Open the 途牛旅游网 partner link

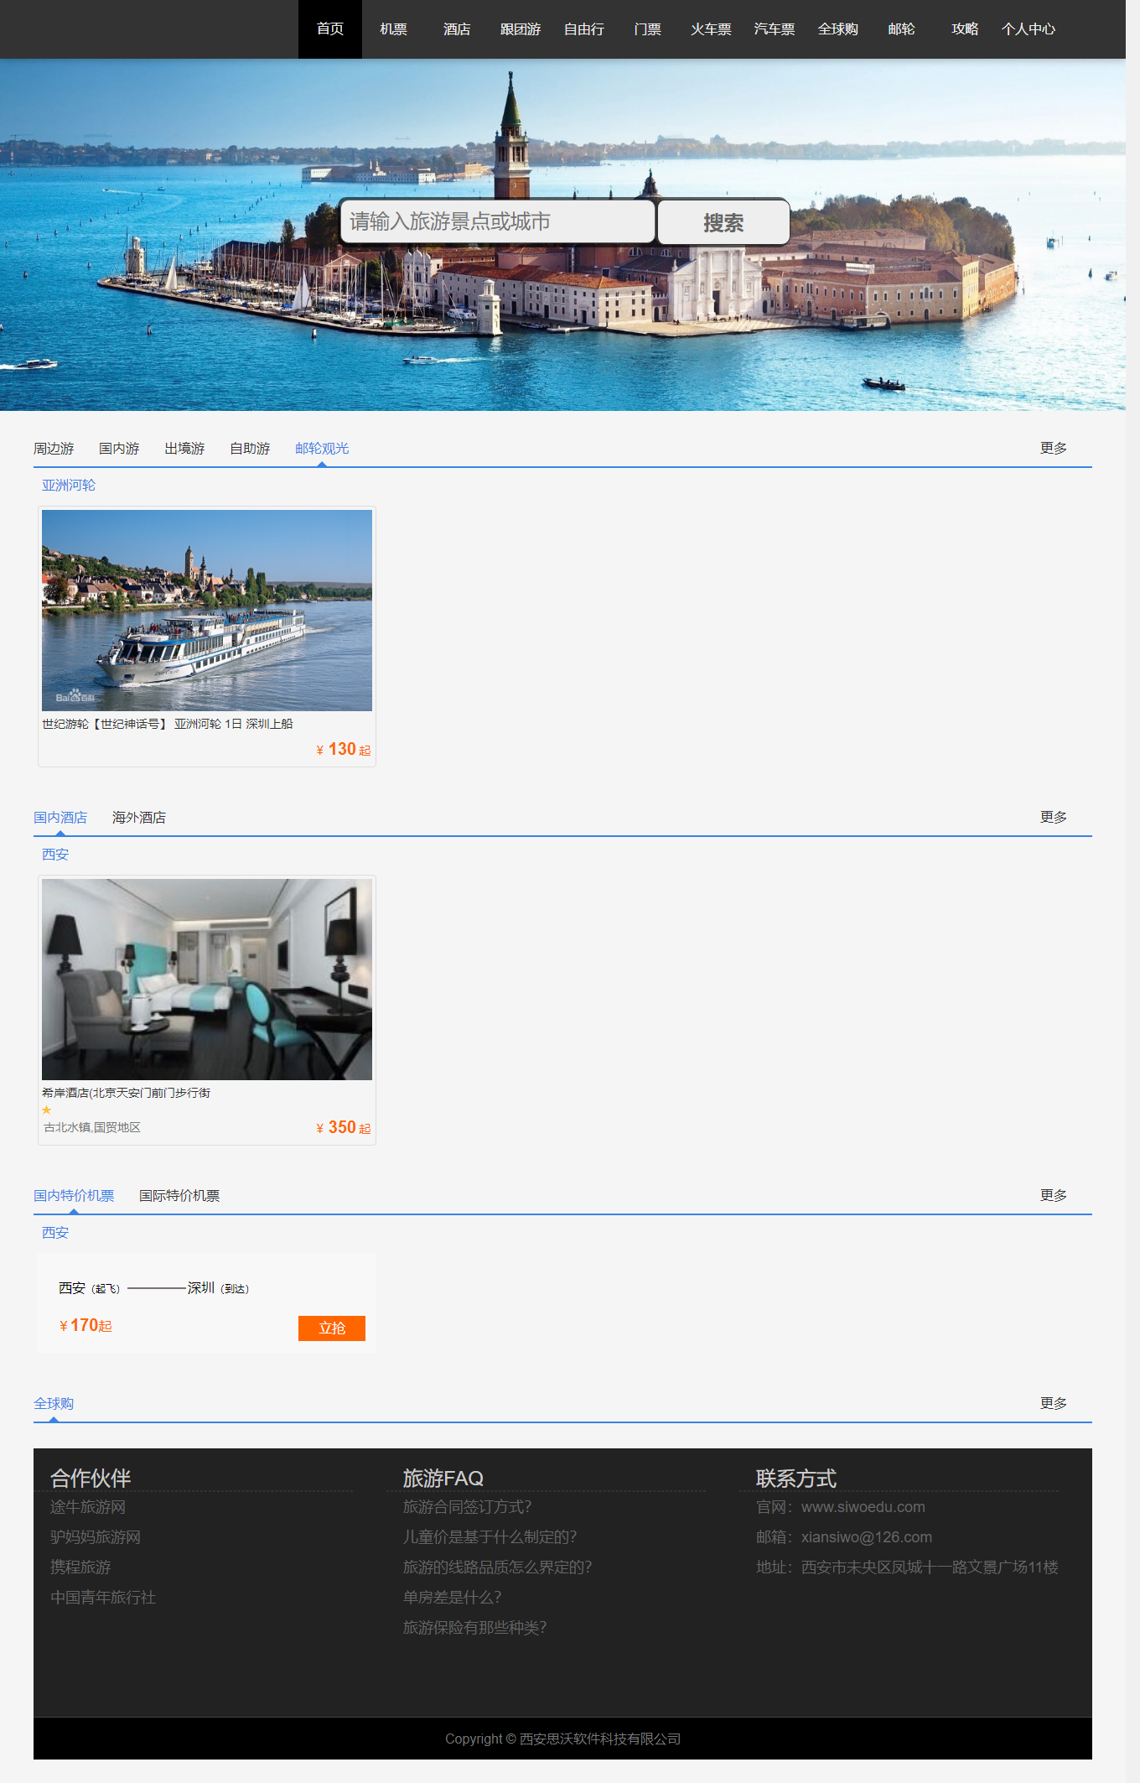click(x=88, y=1507)
